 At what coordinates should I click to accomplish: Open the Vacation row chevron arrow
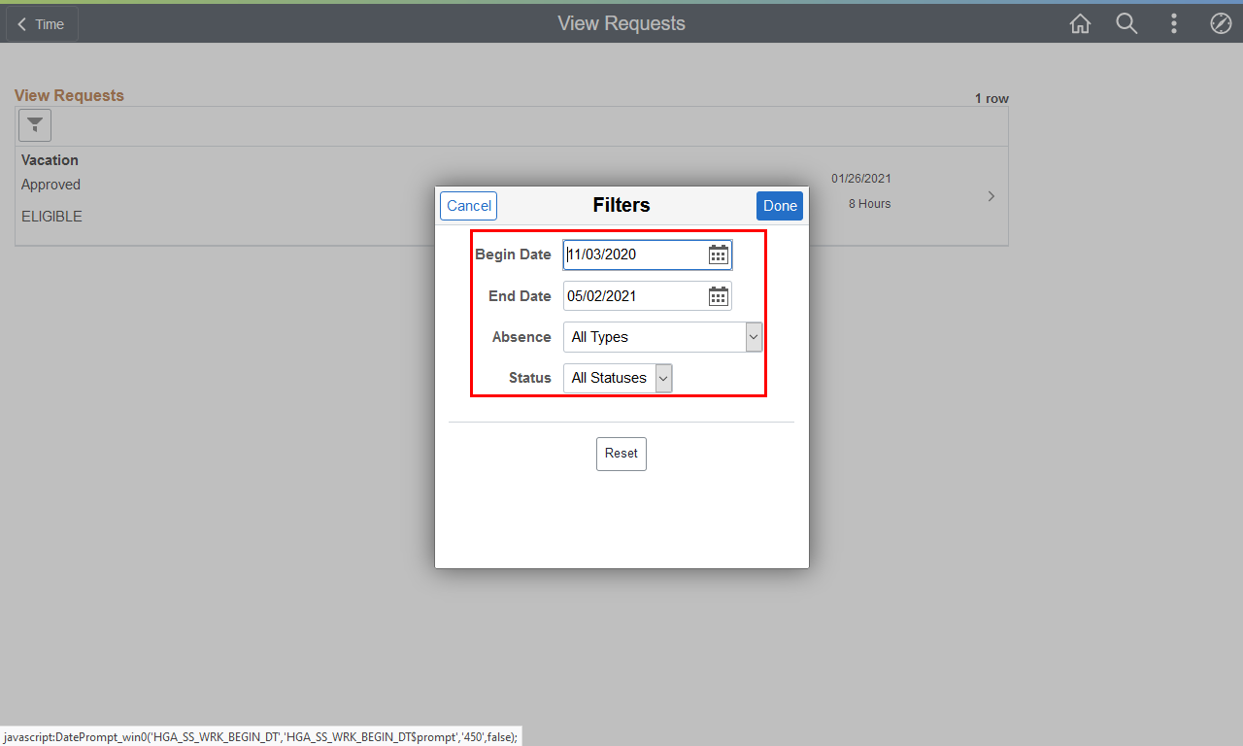991,196
